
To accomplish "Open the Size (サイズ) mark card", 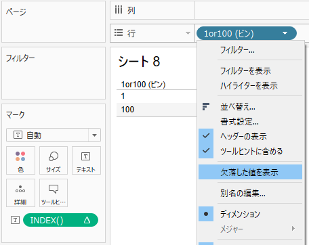I will click(54, 160).
